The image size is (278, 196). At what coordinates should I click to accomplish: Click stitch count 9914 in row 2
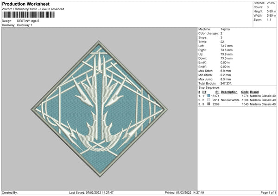[216, 100]
